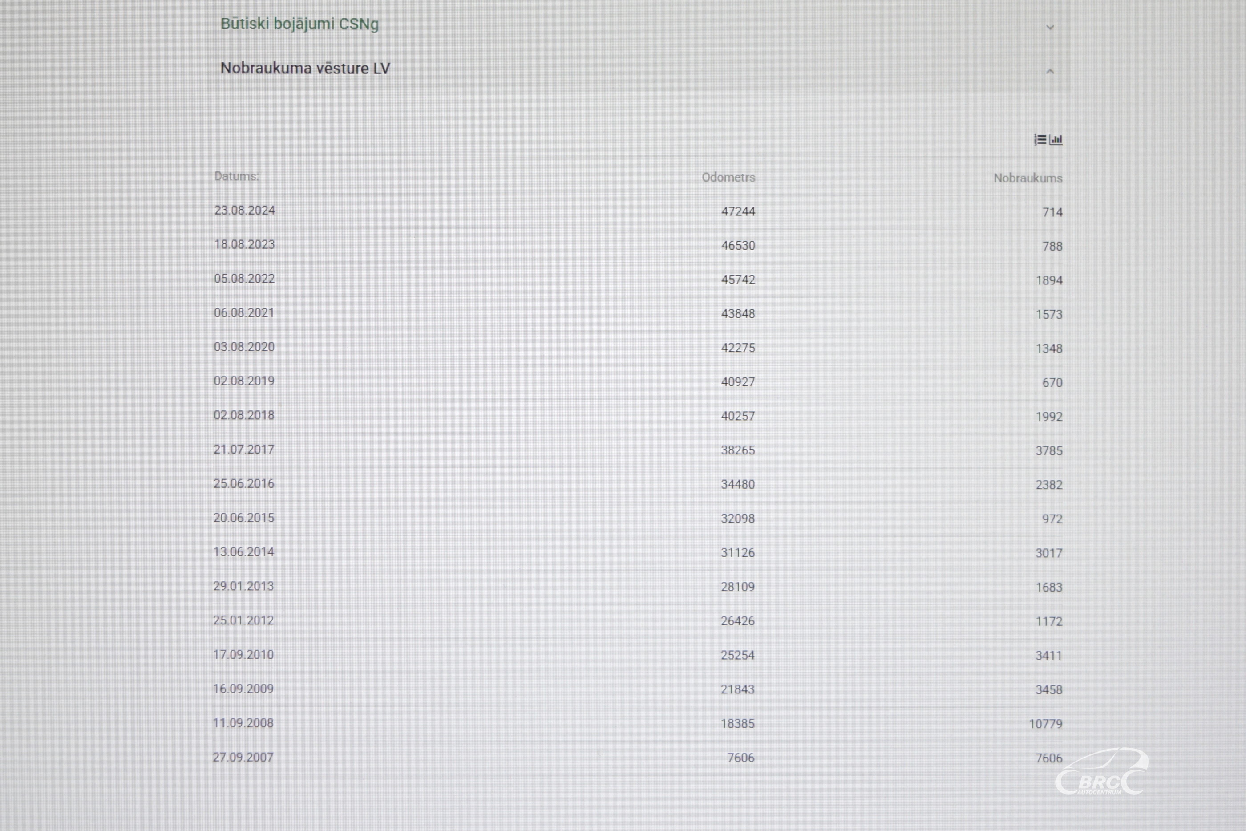The width and height of the screenshot is (1246, 831).
Task: Select date 29.01.2013
Action: (x=244, y=586)
